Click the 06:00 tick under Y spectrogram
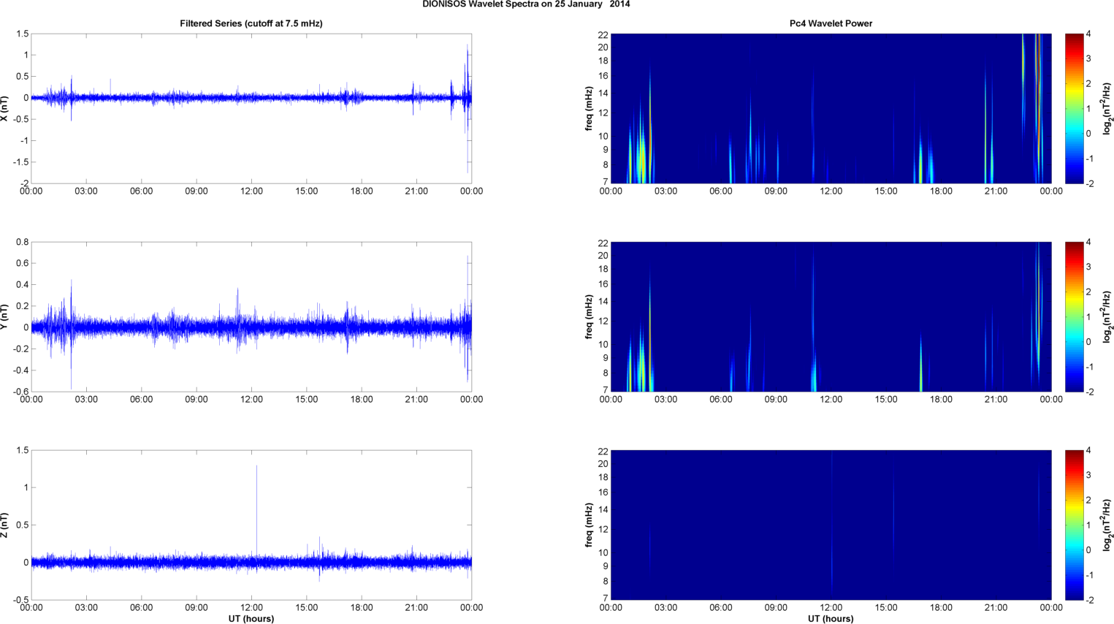This screenshot has width=1114, height=624. [720, 400]
